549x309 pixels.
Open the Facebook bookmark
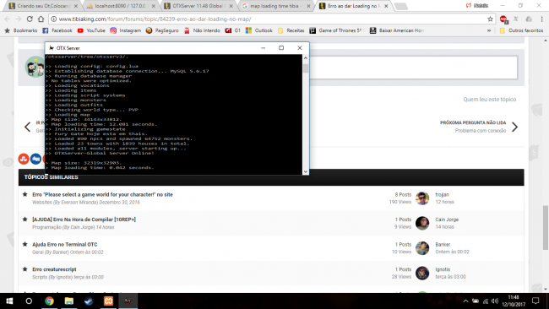[x=57, y=30]
